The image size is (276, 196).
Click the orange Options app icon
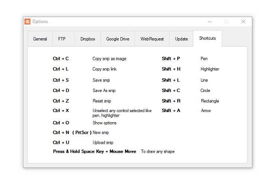28,22
